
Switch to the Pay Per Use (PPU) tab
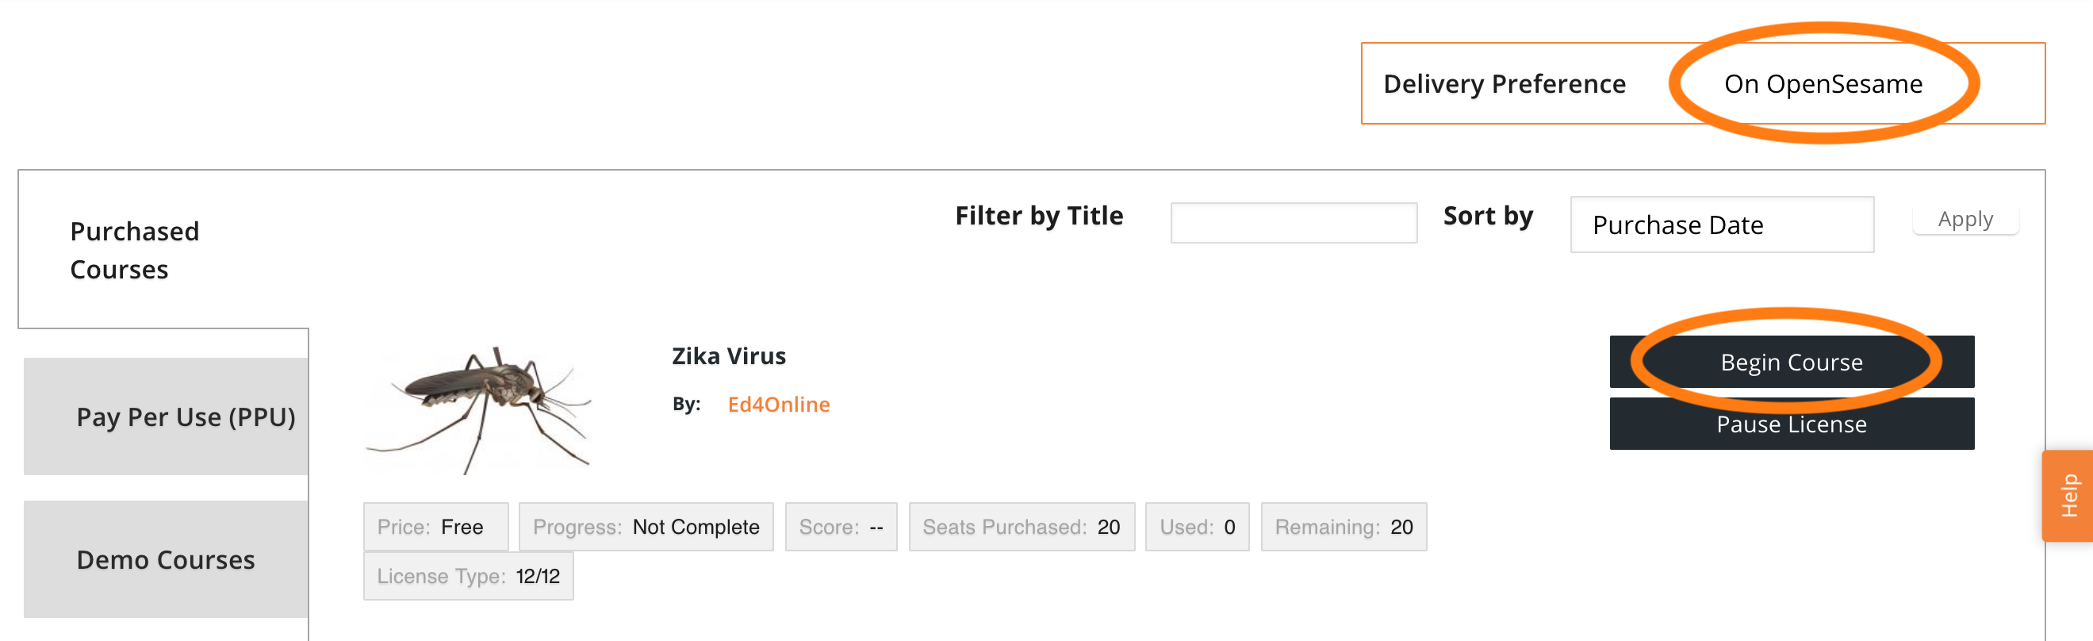pyautogui.click(x=166, y=416)
